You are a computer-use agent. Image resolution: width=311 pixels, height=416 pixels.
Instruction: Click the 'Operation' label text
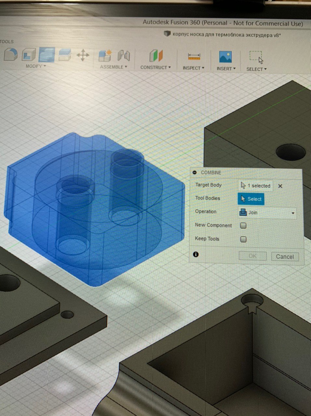206,211
